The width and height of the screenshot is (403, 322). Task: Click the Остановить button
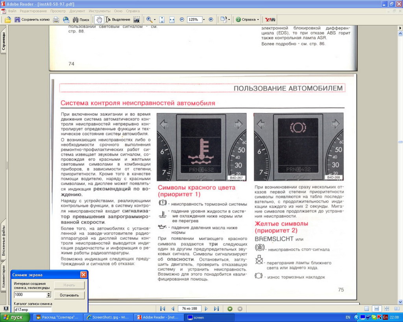click(69, 295)
